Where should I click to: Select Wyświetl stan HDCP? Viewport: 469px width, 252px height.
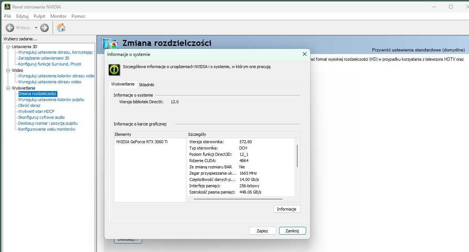[x=36, y=111]
